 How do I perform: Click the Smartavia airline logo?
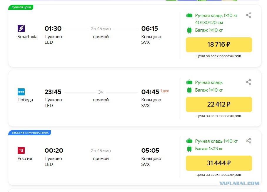click(21, 28)
